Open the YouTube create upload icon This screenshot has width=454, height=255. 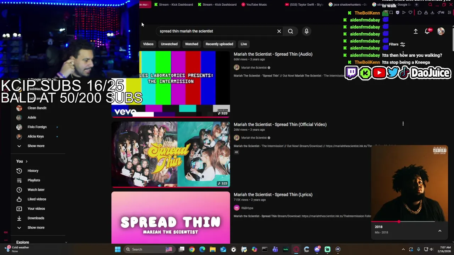[x=416, y=31]
